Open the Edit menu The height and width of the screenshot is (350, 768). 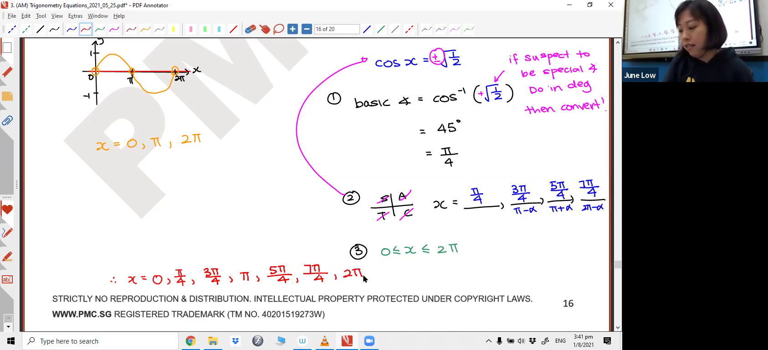tap(26, 16)
